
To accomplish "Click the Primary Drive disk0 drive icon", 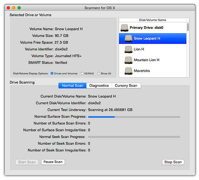I will (x=124, y=28).
